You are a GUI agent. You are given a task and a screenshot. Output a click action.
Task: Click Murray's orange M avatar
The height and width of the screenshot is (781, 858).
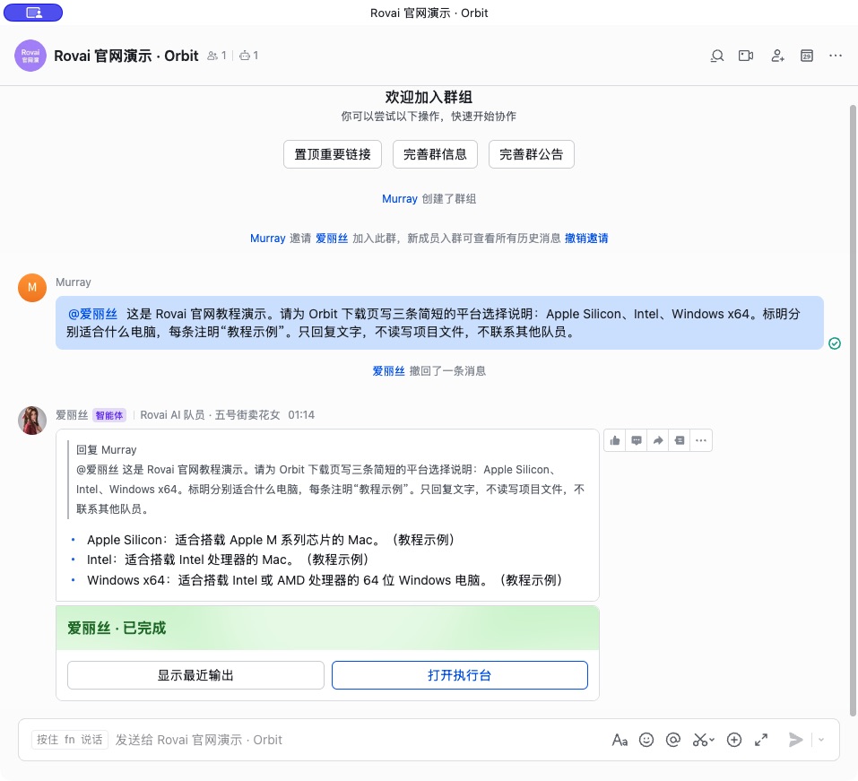[x=32, y=288]
